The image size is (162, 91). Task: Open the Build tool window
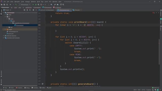pos(49,88)
